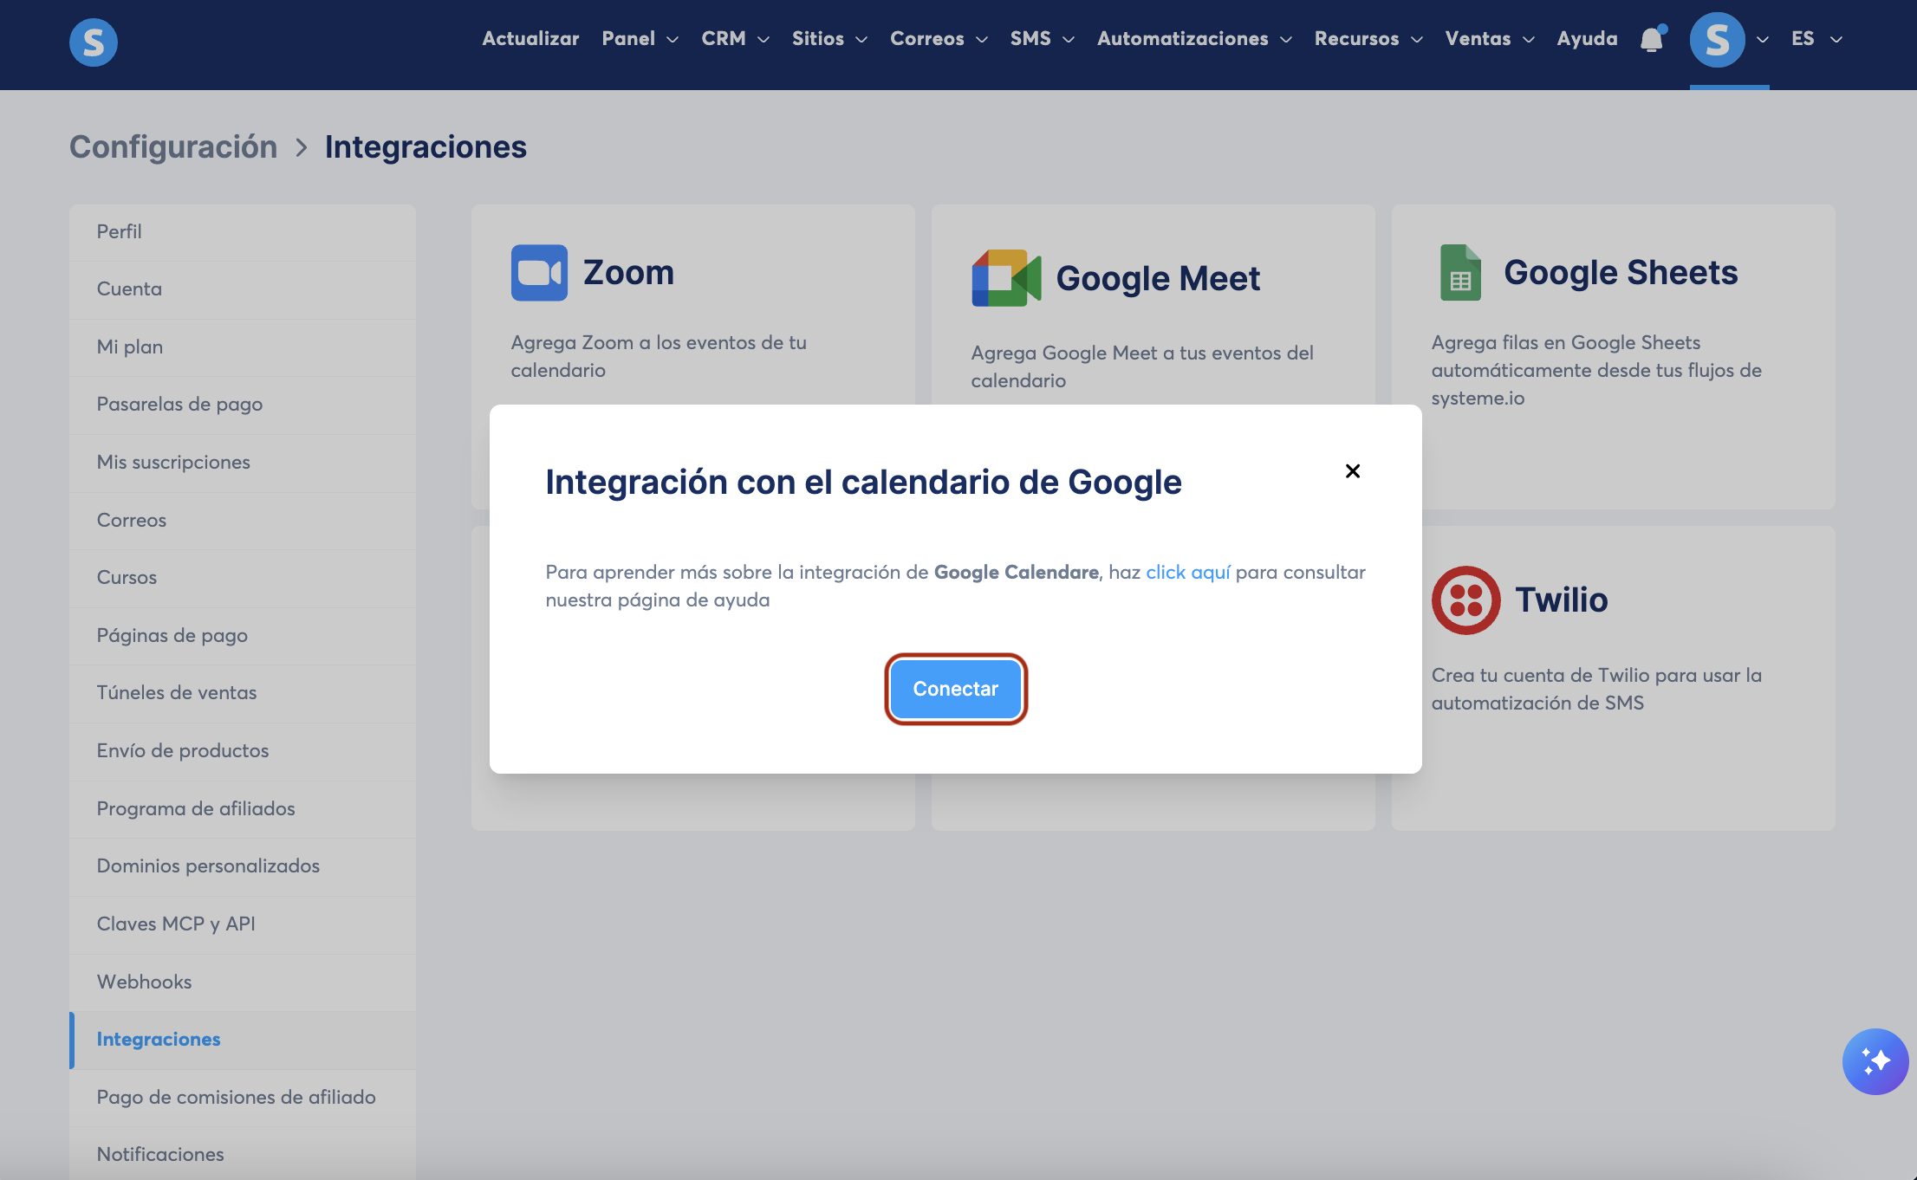Select Correos in the settings sidebar
Viewport: 1917px width, 1180px height.
[243, 520]
